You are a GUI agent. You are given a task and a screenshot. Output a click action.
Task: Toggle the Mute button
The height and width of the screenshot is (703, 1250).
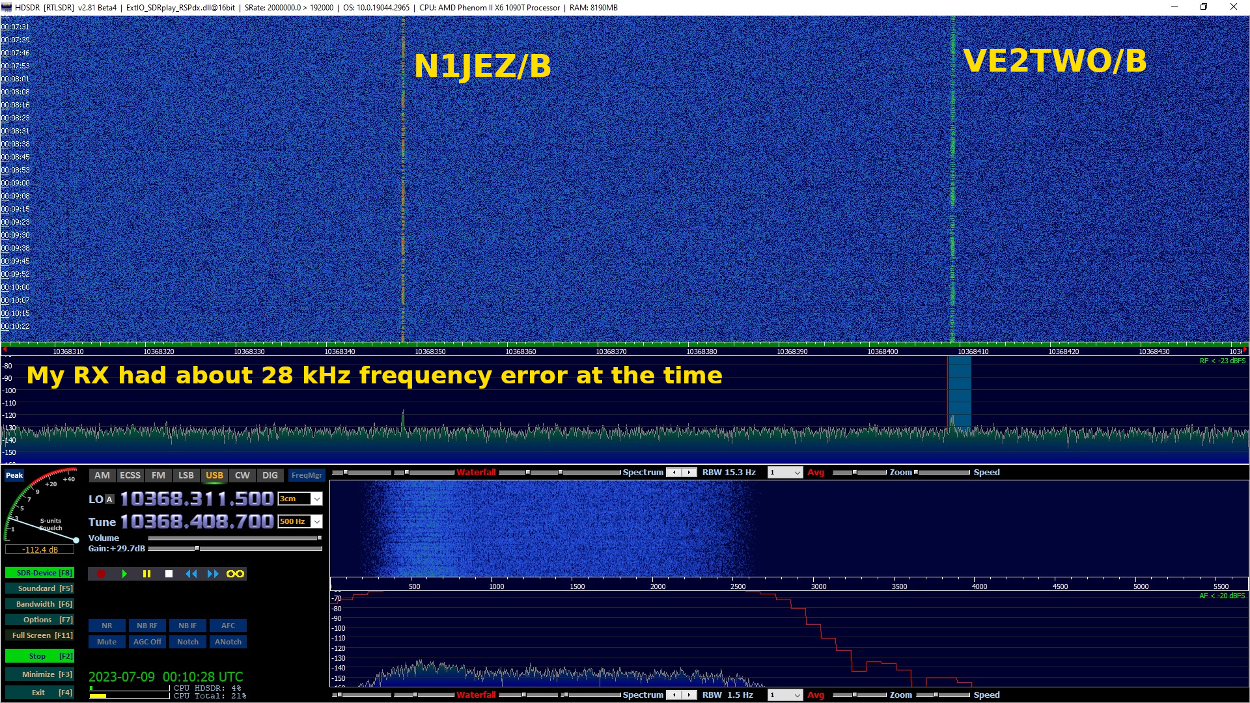[x=107, y=642]
